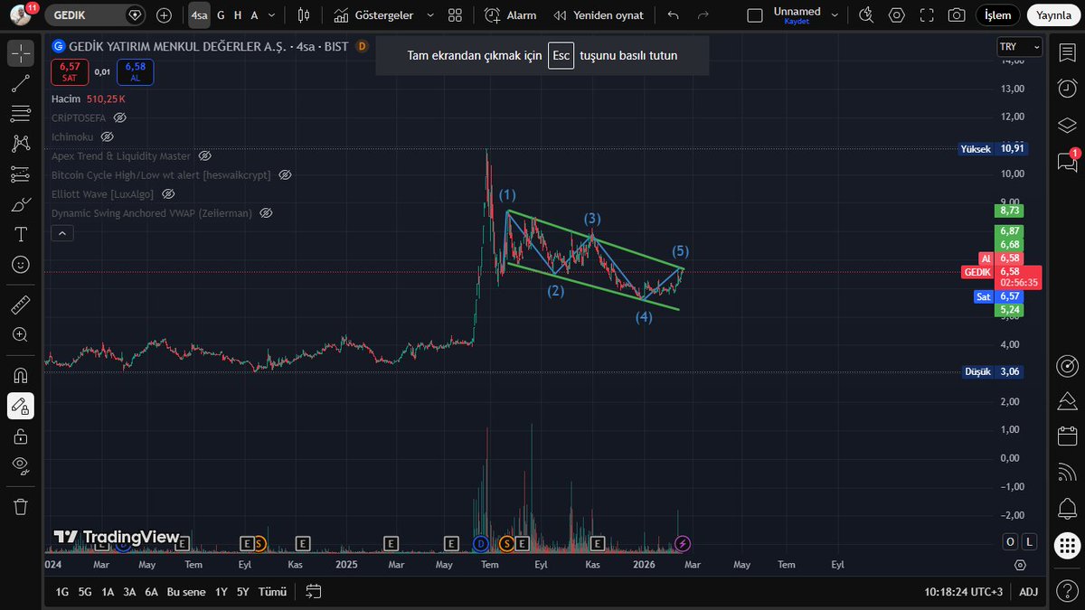Select the H weekly interval
Image resolution: width=1085 pixels, height=610 pixels.
pyautogui.click(x=238, y=15)
